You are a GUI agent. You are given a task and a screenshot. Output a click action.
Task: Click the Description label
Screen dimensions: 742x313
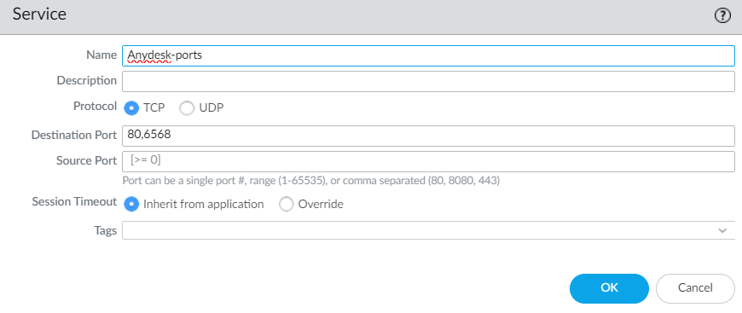(x=87, y=80)
